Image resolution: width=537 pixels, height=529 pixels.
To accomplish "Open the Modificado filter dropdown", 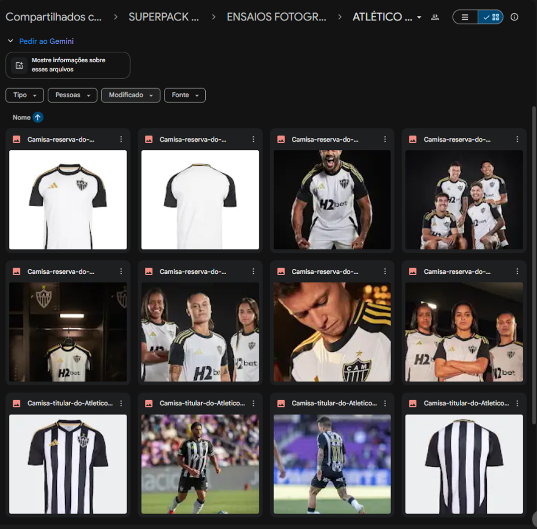I will (131, 95).
